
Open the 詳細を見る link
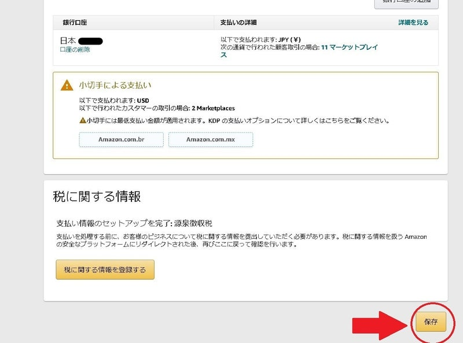pos(413,23)
